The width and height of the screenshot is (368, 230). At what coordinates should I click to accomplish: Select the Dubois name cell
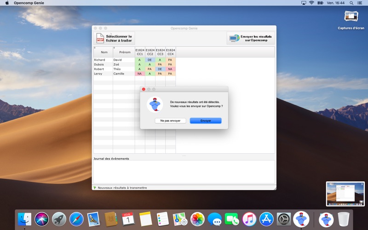[103, 64]
